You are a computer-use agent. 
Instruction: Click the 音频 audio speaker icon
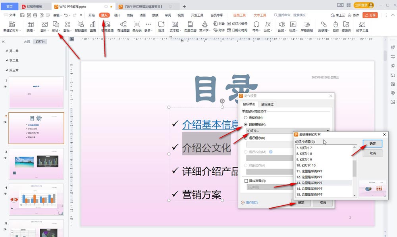coord(281,24)
